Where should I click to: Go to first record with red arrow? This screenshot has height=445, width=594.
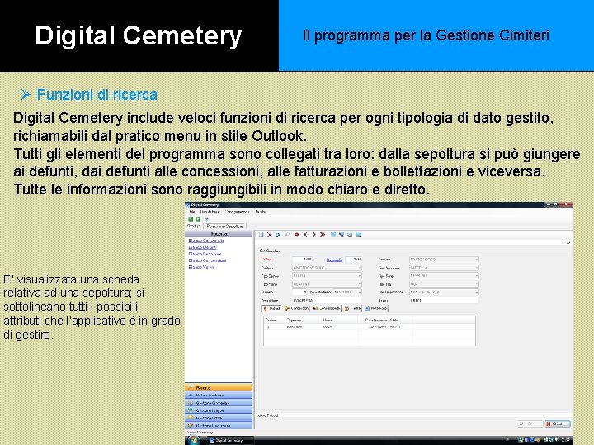297,235
